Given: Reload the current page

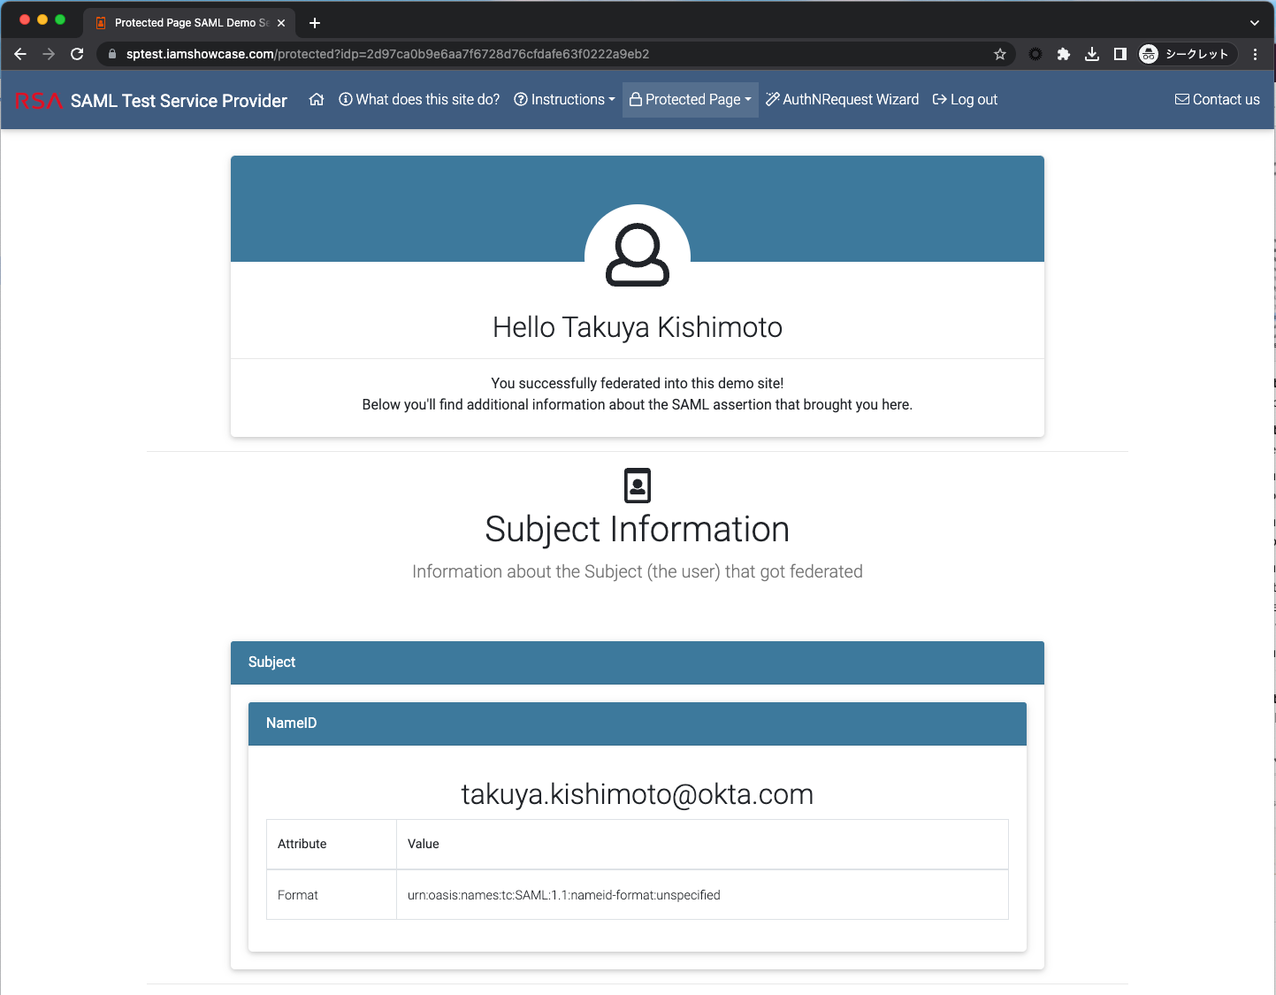Looking at the screenshot, I should 77,54.
